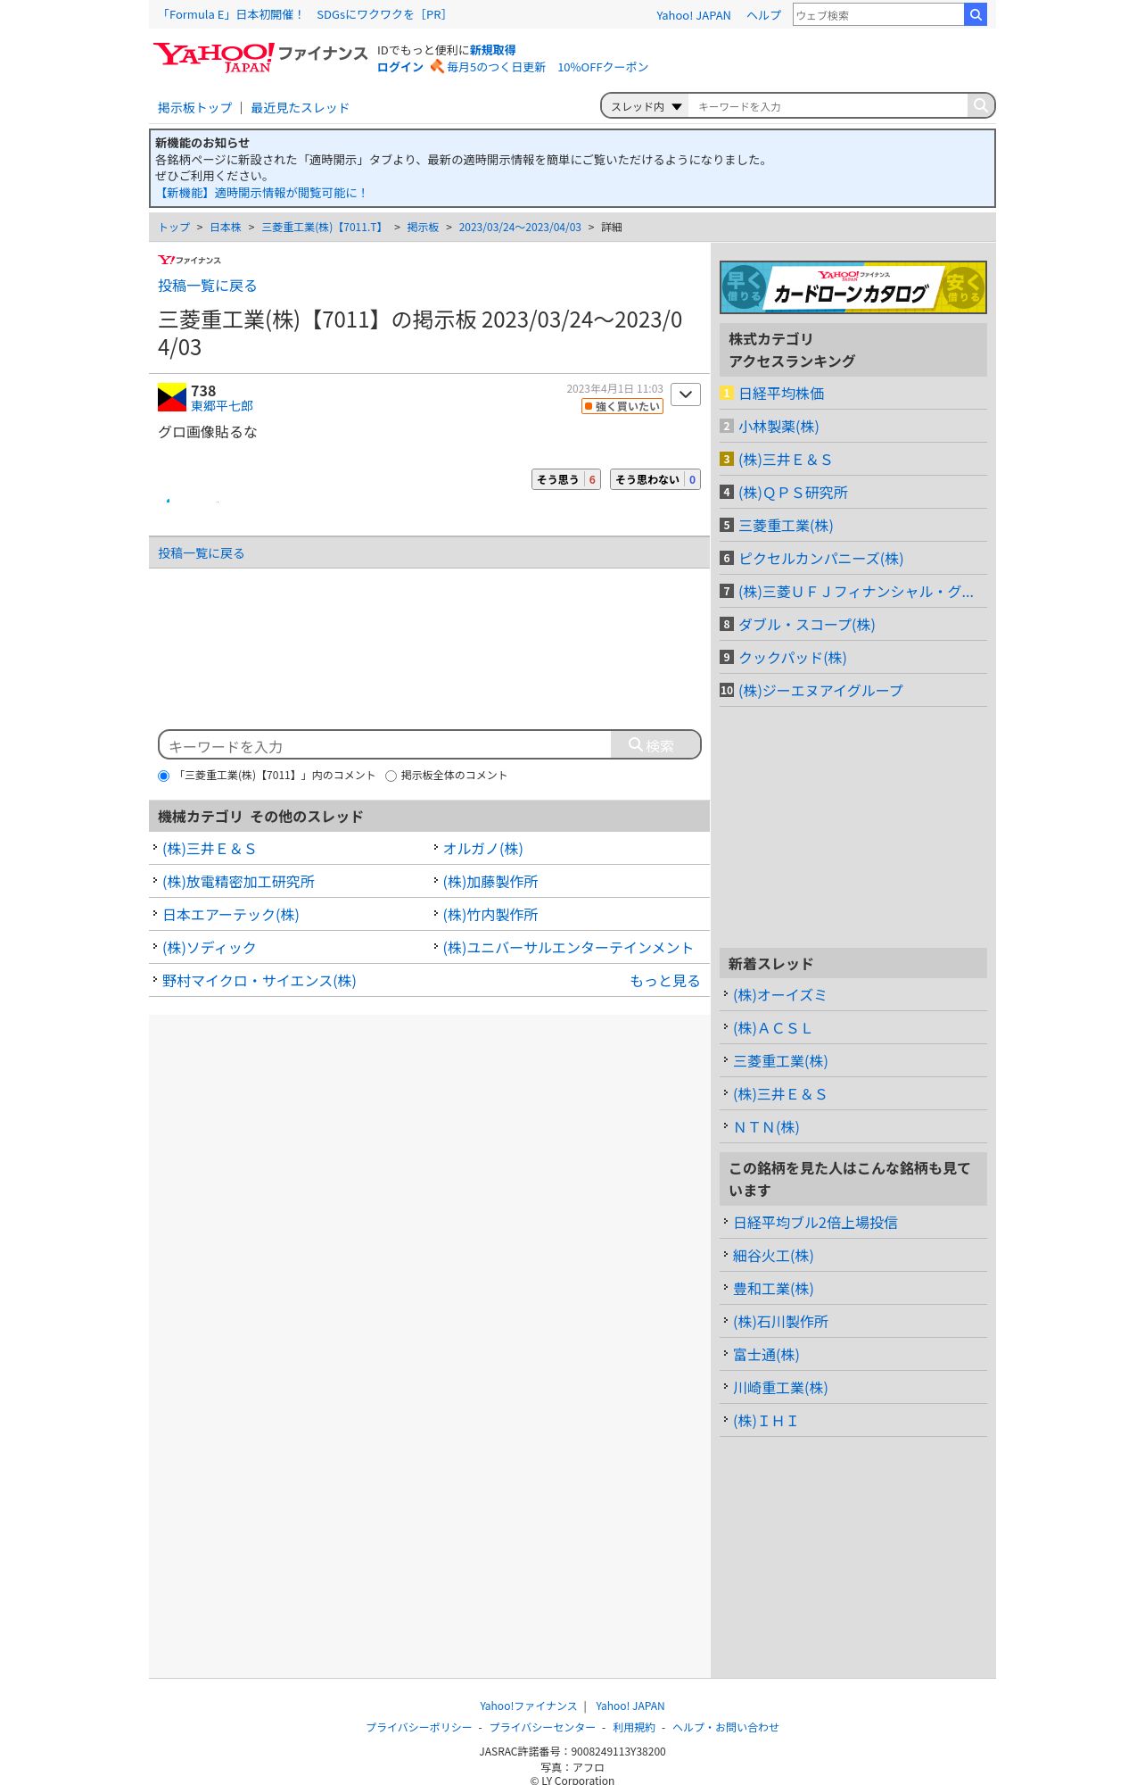
Task: Open ranking item (株)三菱ＵＦＪフィナンシャル・グ…
Action: pyautogui.click(x=856, y=592)
